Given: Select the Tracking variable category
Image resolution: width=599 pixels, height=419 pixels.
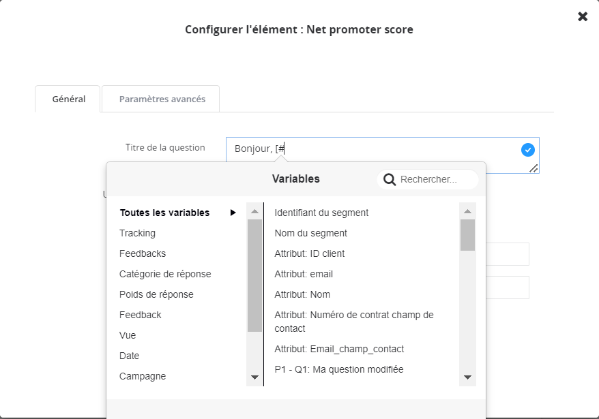Looking at the screenshot, I should click(x=137, y=233).
